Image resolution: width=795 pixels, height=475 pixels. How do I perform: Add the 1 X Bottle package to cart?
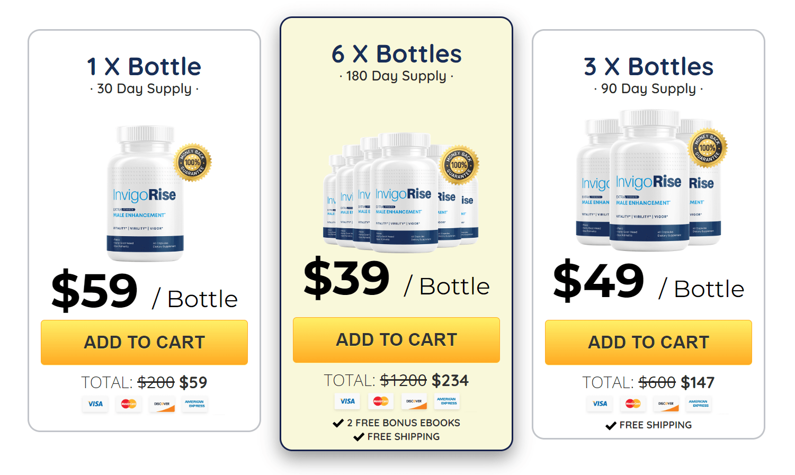(x=144, y=342)
